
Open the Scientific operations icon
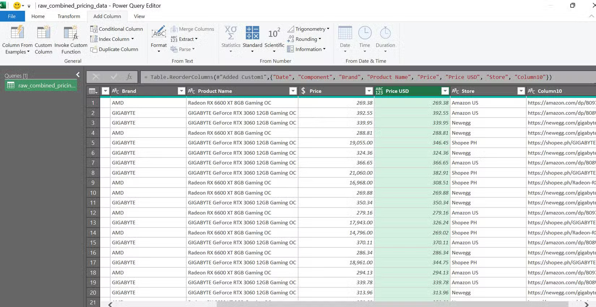click(x=274, y=34)
